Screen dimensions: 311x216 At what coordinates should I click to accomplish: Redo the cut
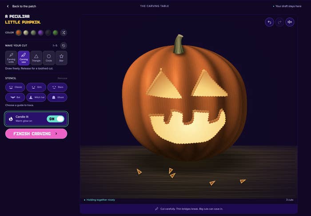[279, 22]
